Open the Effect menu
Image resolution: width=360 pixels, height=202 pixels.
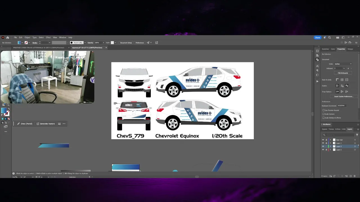[x=48, y=37]
